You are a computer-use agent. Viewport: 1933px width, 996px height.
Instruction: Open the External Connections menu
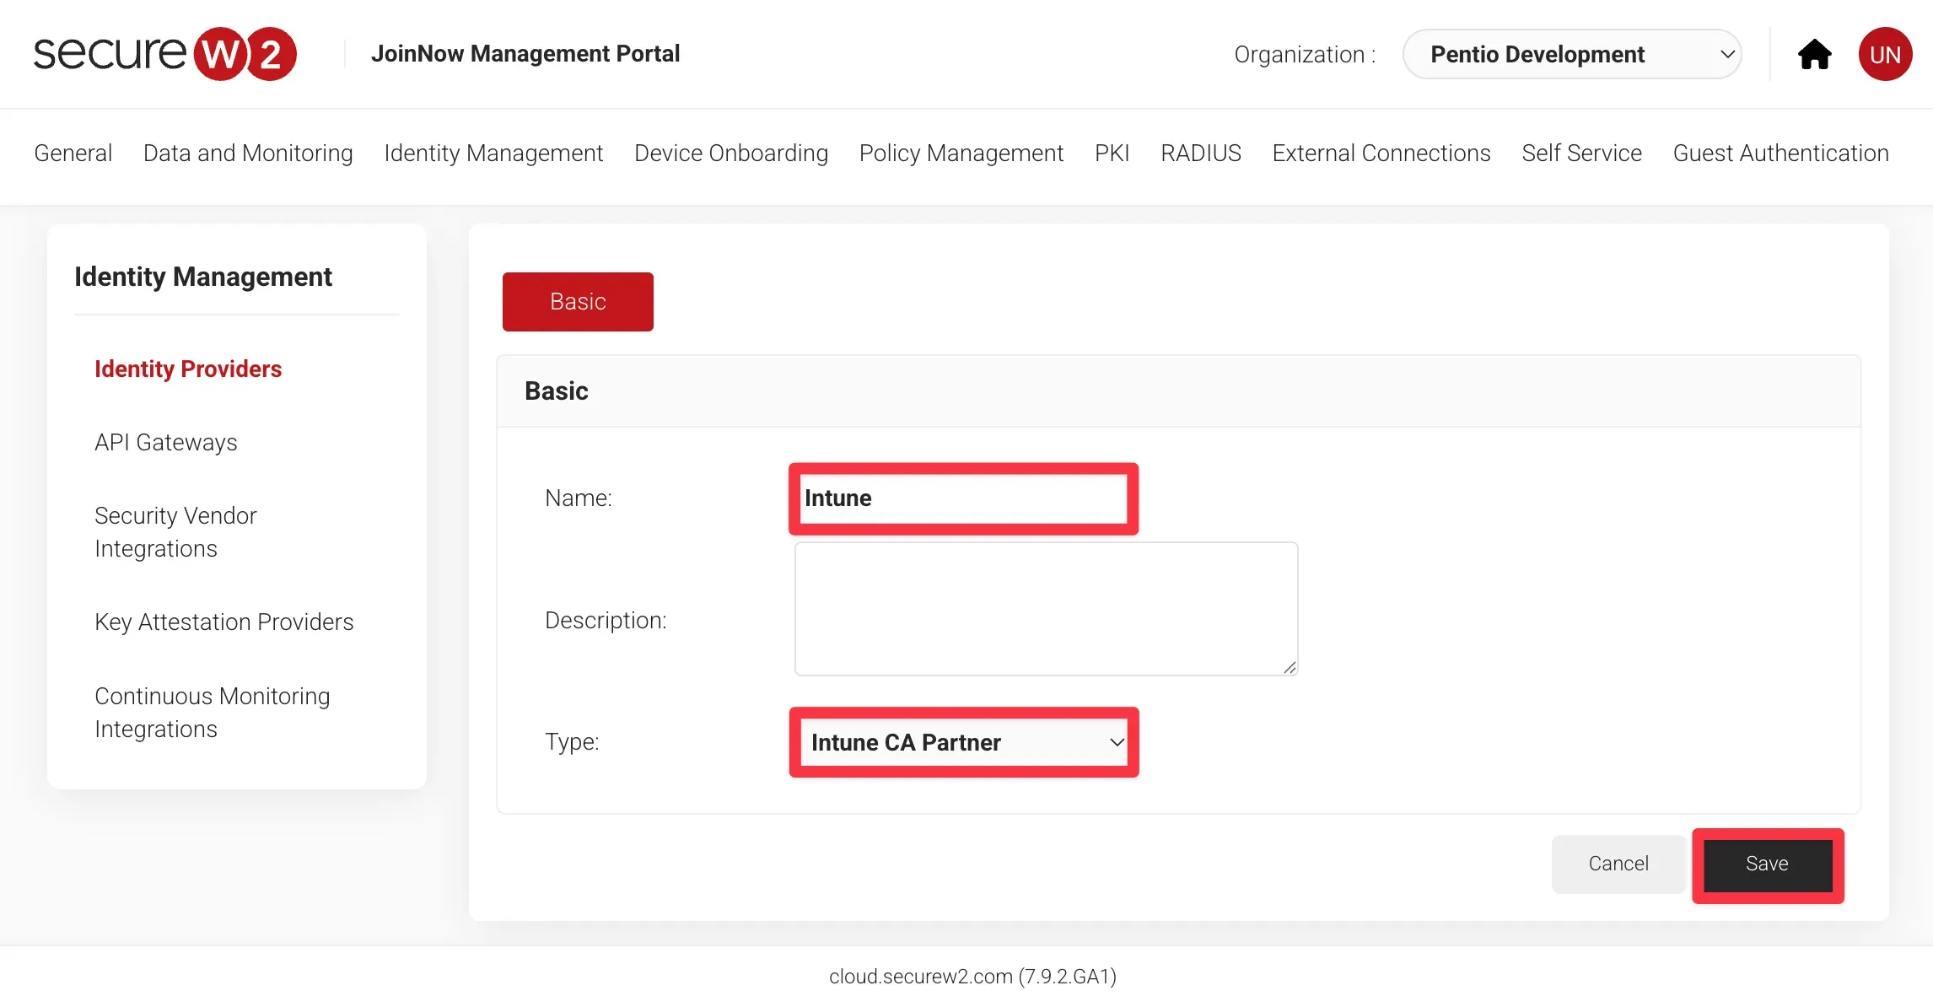(x=1381, y=153)
